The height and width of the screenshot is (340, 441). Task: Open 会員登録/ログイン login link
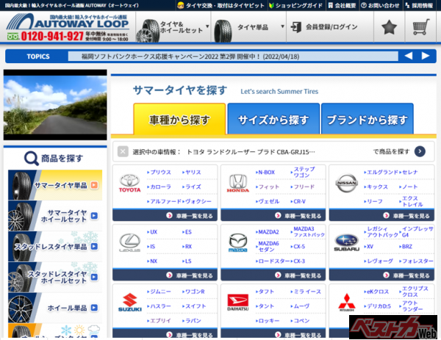(324, 27)
